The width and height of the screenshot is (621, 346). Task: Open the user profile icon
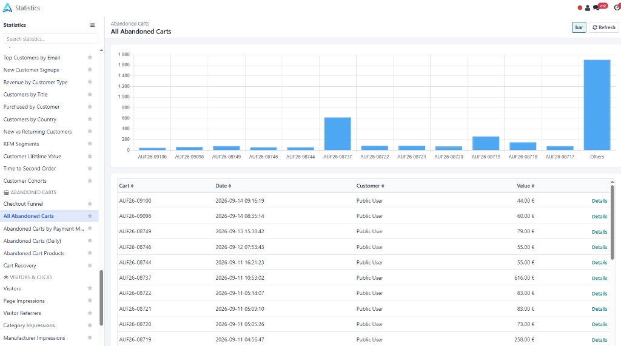pos(587,7)
